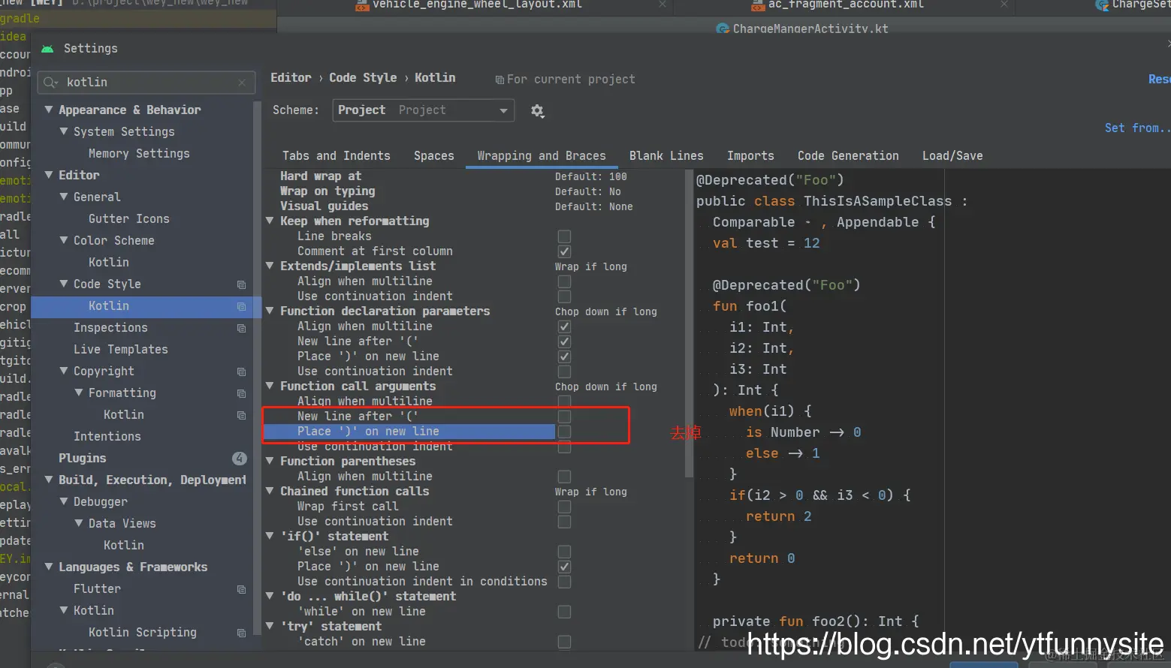Toggle Line breaks checkbox
Screen dimensions: 1171x668
point(564,236)
